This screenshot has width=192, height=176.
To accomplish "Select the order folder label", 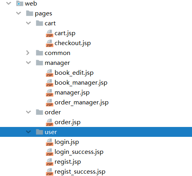I will (x=53, y=112).
